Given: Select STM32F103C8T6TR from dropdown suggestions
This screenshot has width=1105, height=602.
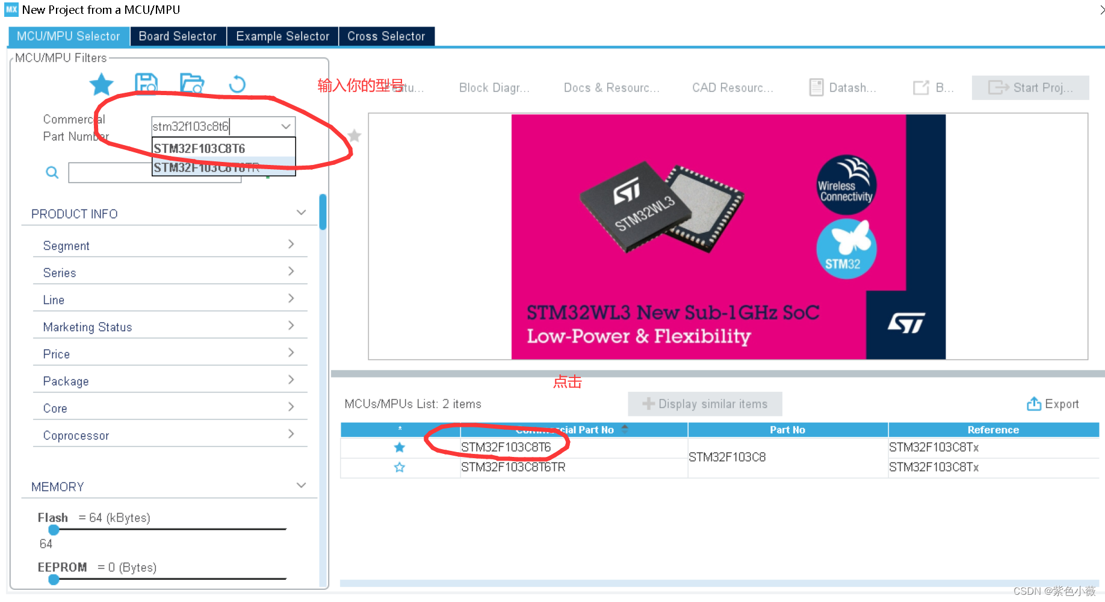Looking at the screenshot, I should click(223, 167).
